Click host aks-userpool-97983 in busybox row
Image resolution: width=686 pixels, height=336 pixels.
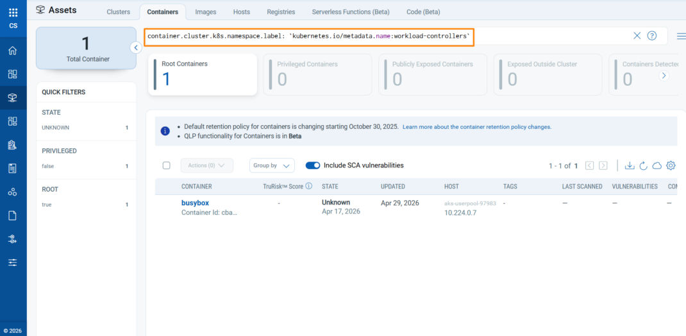point(471,203)
